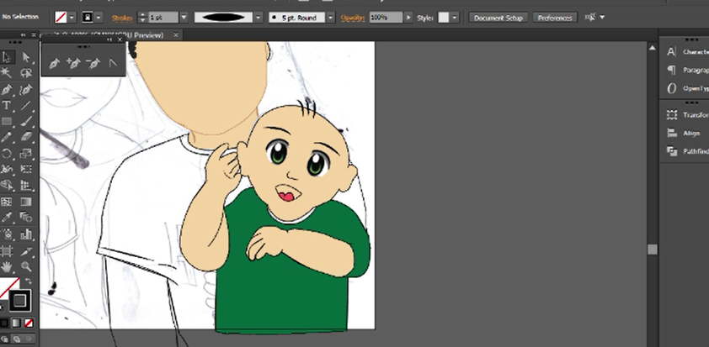Pick the Delete Anchor Point tool

pos(93,64)
